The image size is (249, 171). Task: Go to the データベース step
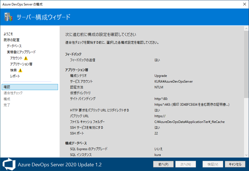(14, 46)
